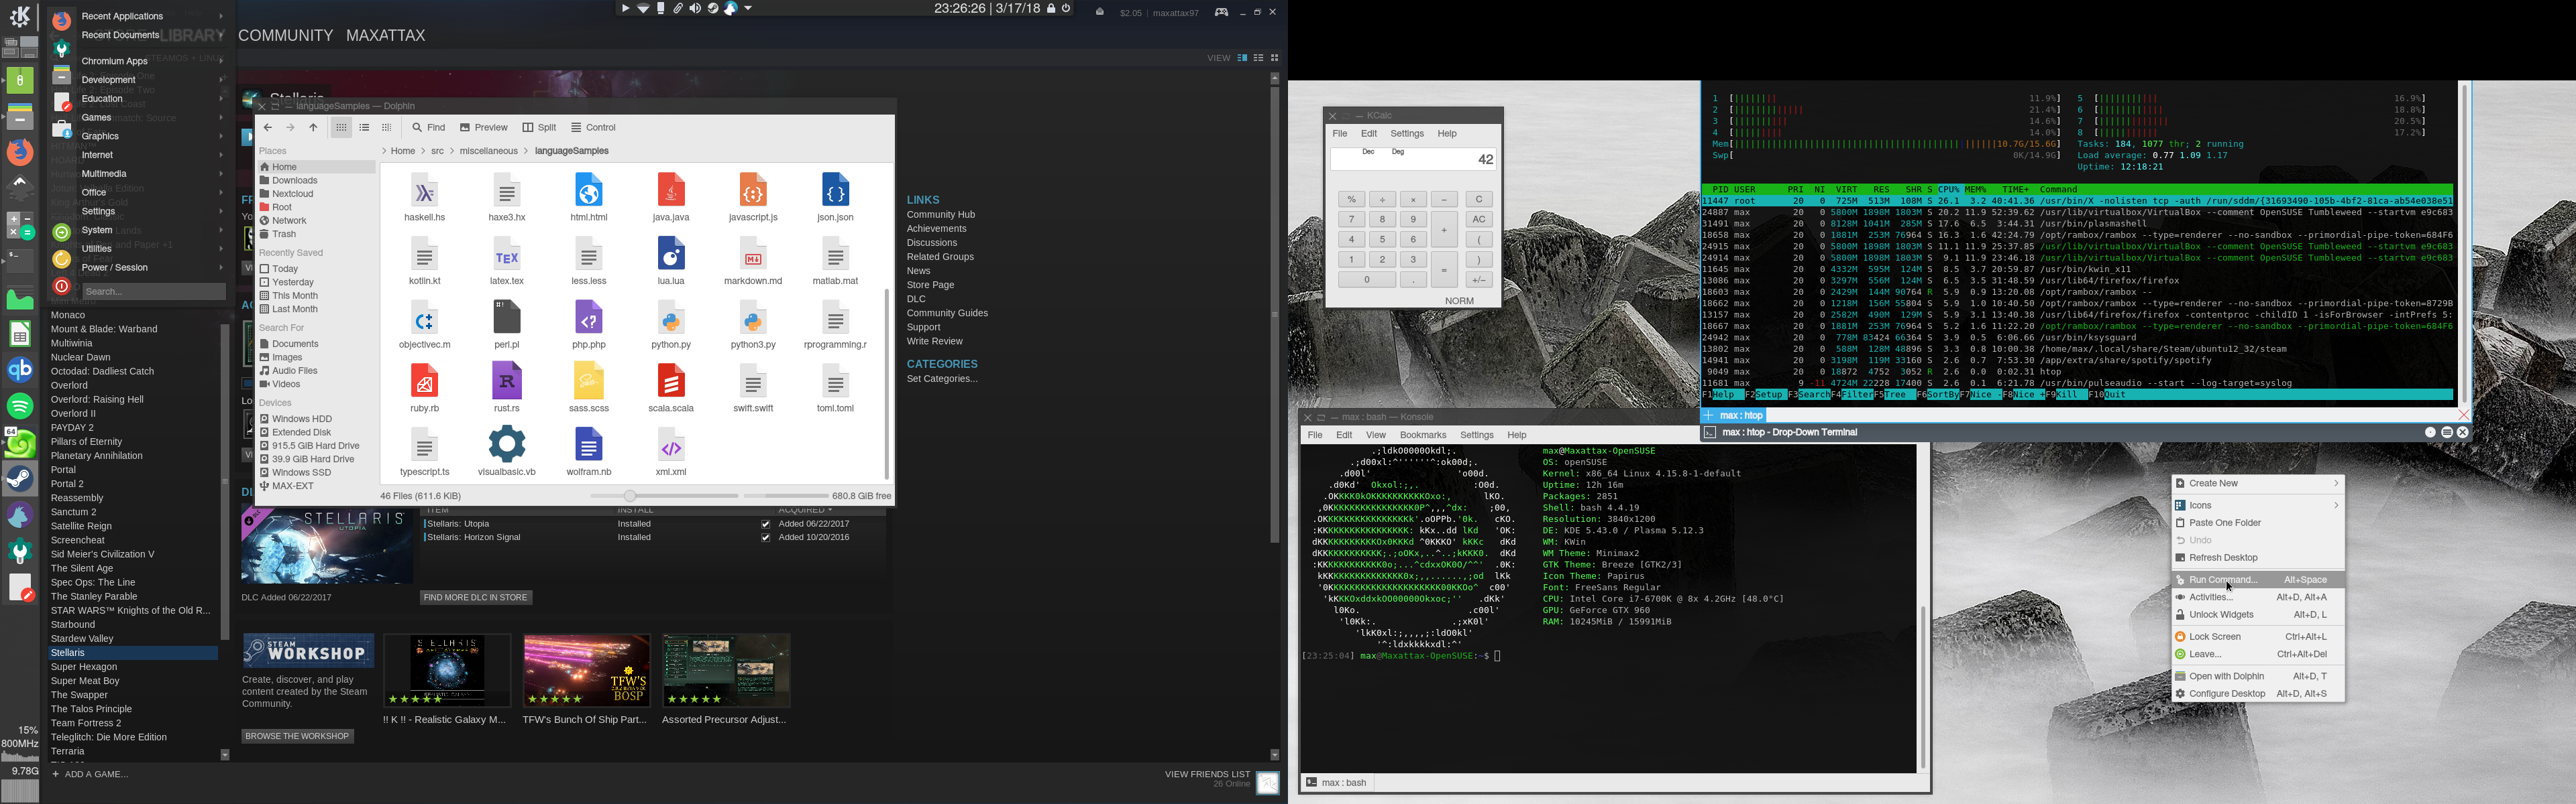This screenshot has height=804, width=2576.
Task: Go back in Dolphin with back arrow
Action: 267,128
